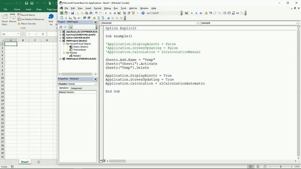
Task: Switch to Excel's Home ribbon tab
Action: click(17, 9)
